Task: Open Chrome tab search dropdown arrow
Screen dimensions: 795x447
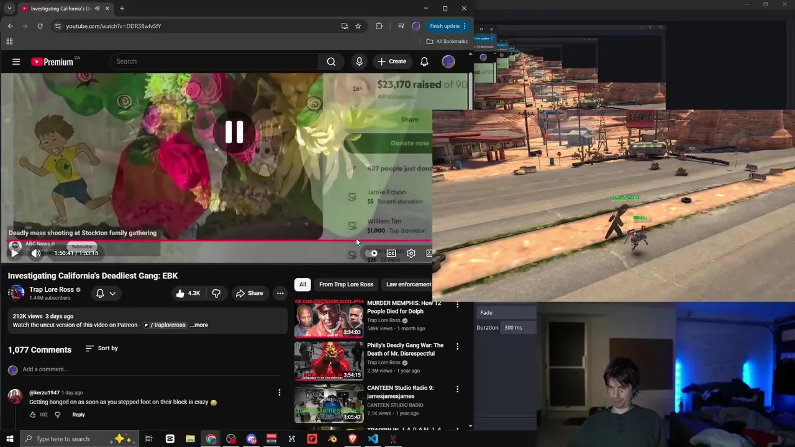Action: coord(9,9)
